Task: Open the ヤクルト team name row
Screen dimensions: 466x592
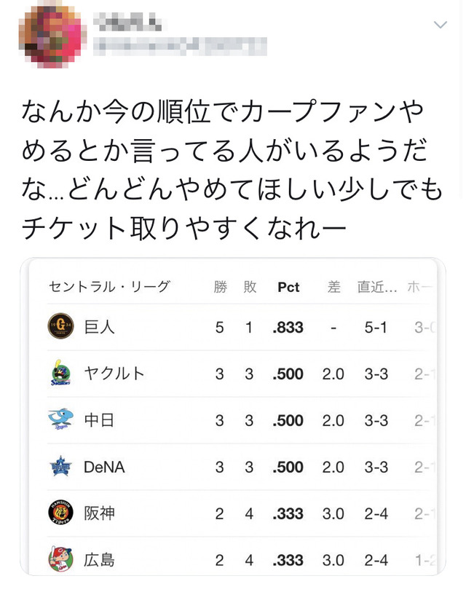Action: coord(238,374)
